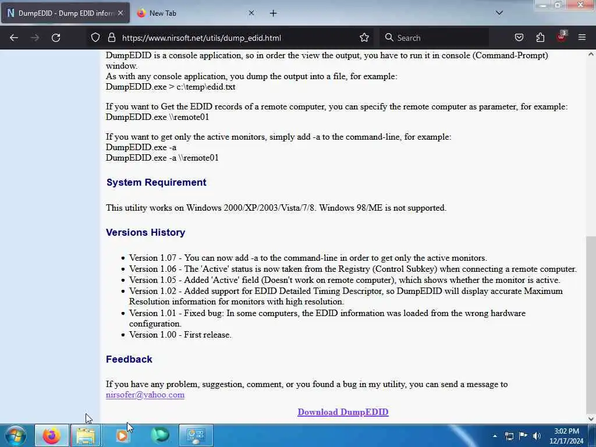Click the page scrollbar thumb
Viewport: 596px width, 447px height.
591,324
